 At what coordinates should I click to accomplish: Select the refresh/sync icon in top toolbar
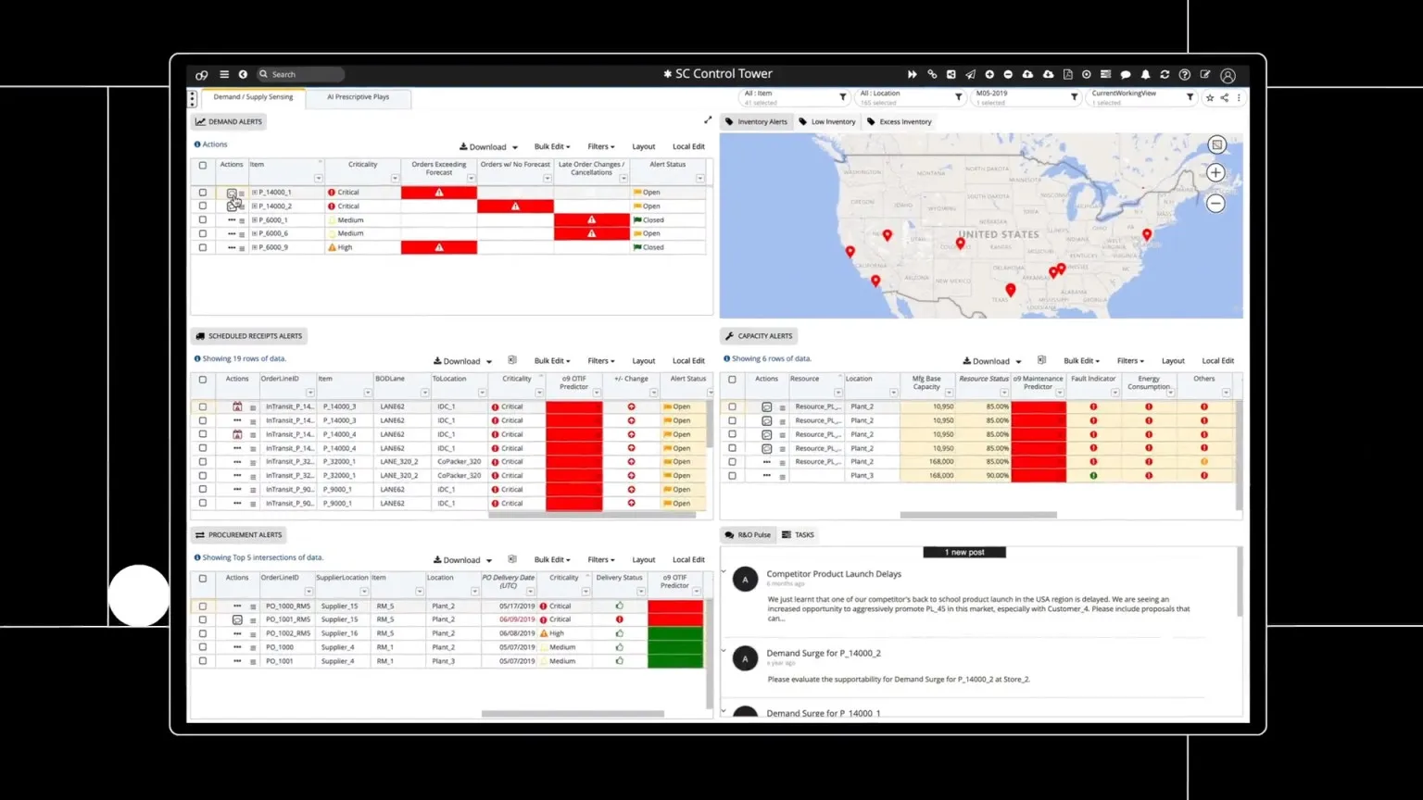[x=1165, y=74]
